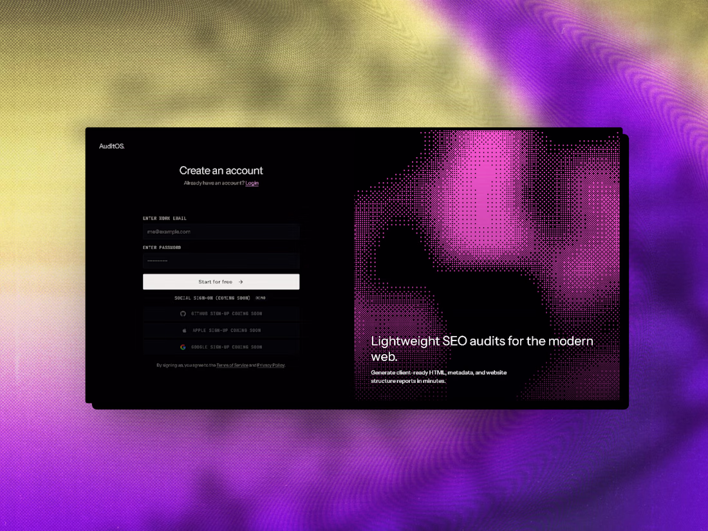This screenshot has width=708, height=531.
Task: Focus the work email input field
Action: [221, 232]
